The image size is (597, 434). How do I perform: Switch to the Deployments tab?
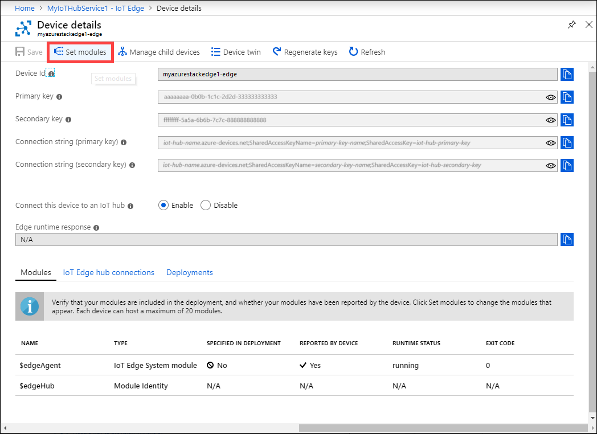pyautogui.click(x=189, y=273)
